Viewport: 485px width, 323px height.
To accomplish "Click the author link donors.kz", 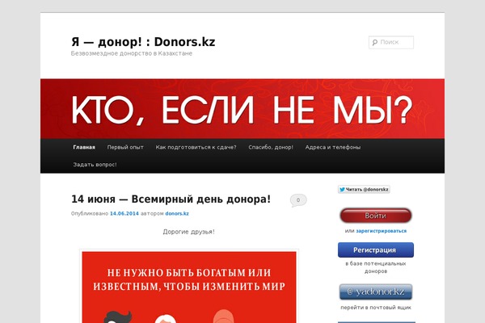I will (x=177, y=213).
